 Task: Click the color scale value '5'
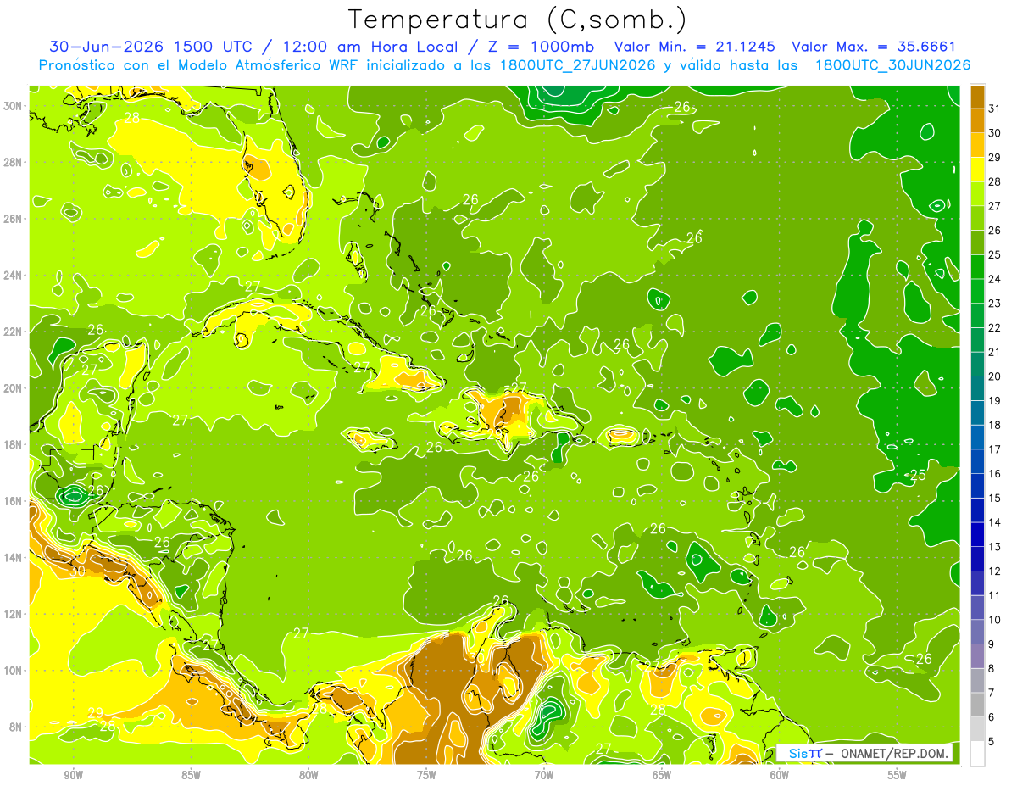click(x=992, y=741)
